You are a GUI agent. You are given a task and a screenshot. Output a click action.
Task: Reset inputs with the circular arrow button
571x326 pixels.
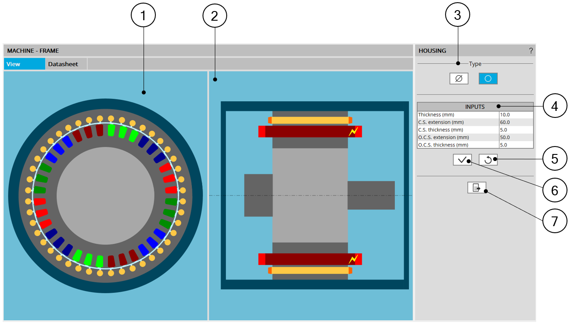click(x=488, y=160)
